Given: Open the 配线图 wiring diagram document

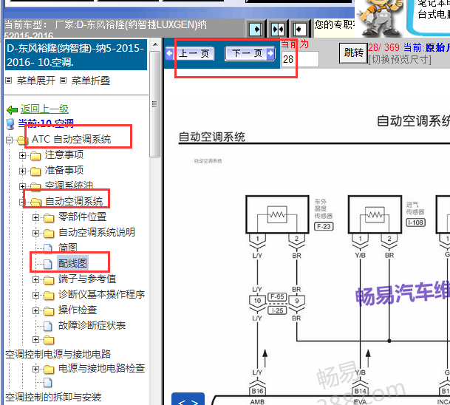Looking at the screenshot, I should tap(72, 263).
